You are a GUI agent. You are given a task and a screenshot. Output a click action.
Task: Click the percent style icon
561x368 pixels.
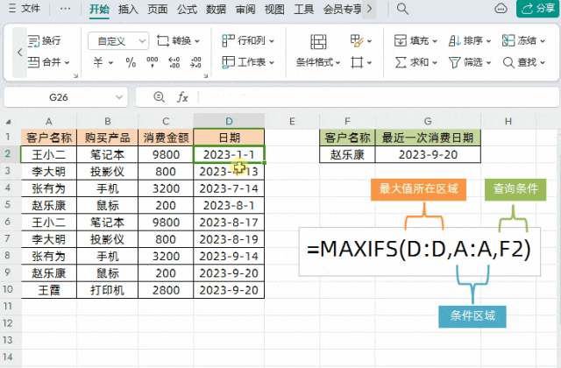click(131, 62)
